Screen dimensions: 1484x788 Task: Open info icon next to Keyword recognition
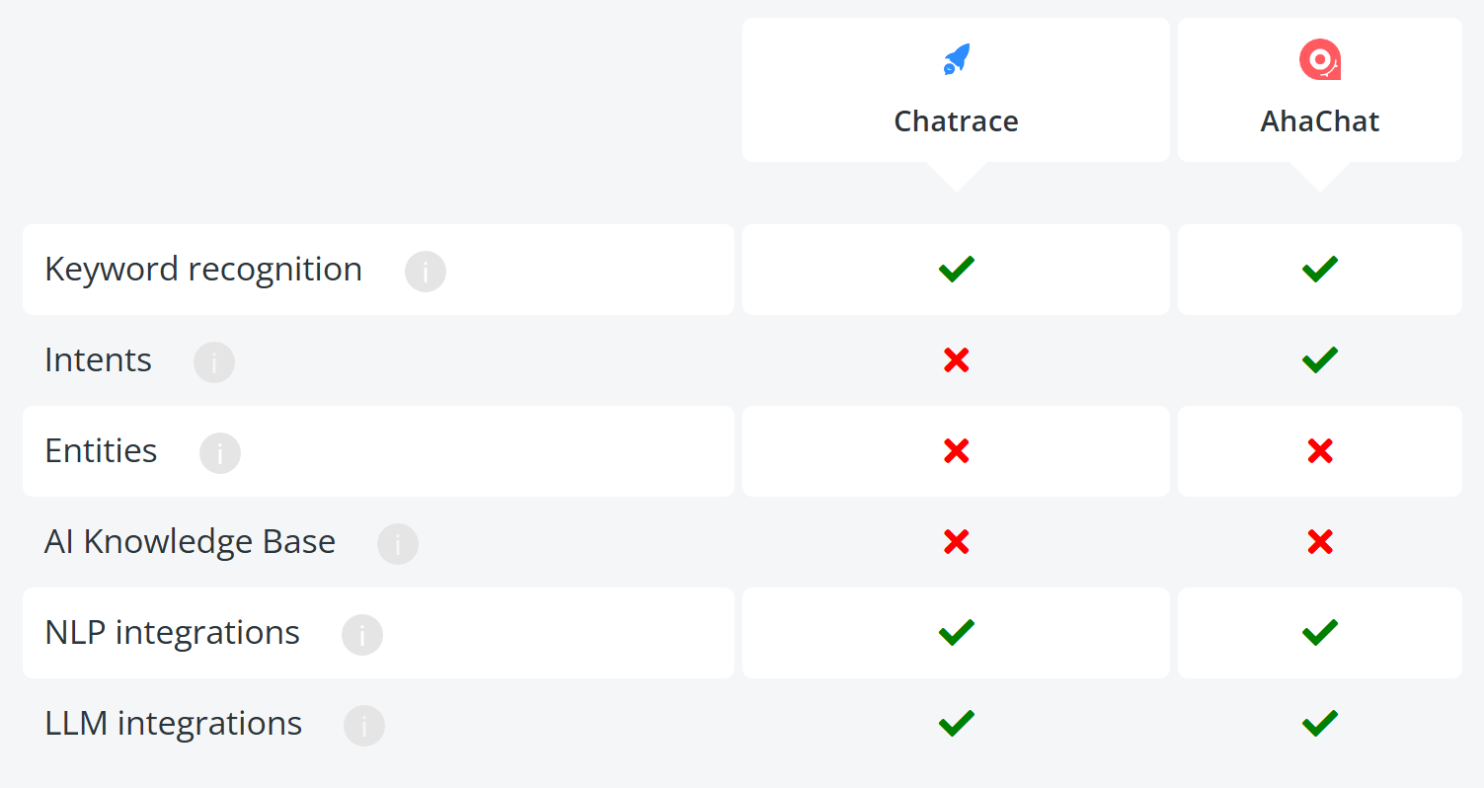click(x=426, y=272)
